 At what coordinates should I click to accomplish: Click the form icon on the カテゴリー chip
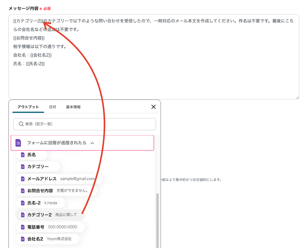[23, 167]
